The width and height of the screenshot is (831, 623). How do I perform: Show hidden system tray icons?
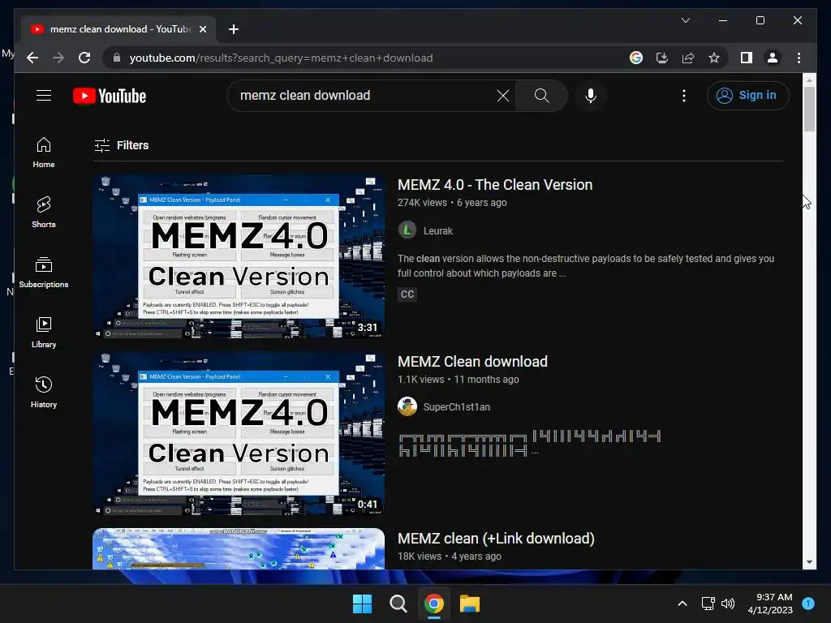[682, 604]
